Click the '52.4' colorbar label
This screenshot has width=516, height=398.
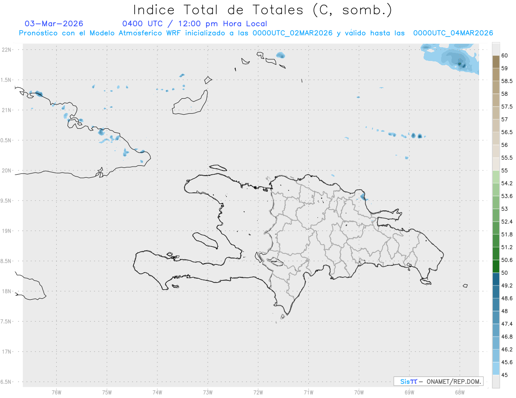[507, 222]
